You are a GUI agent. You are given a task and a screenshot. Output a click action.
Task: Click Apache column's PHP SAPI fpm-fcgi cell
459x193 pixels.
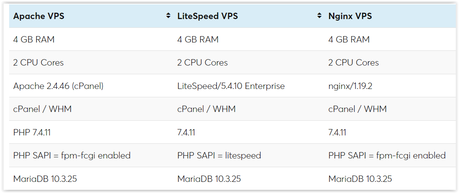coord(91,156)
